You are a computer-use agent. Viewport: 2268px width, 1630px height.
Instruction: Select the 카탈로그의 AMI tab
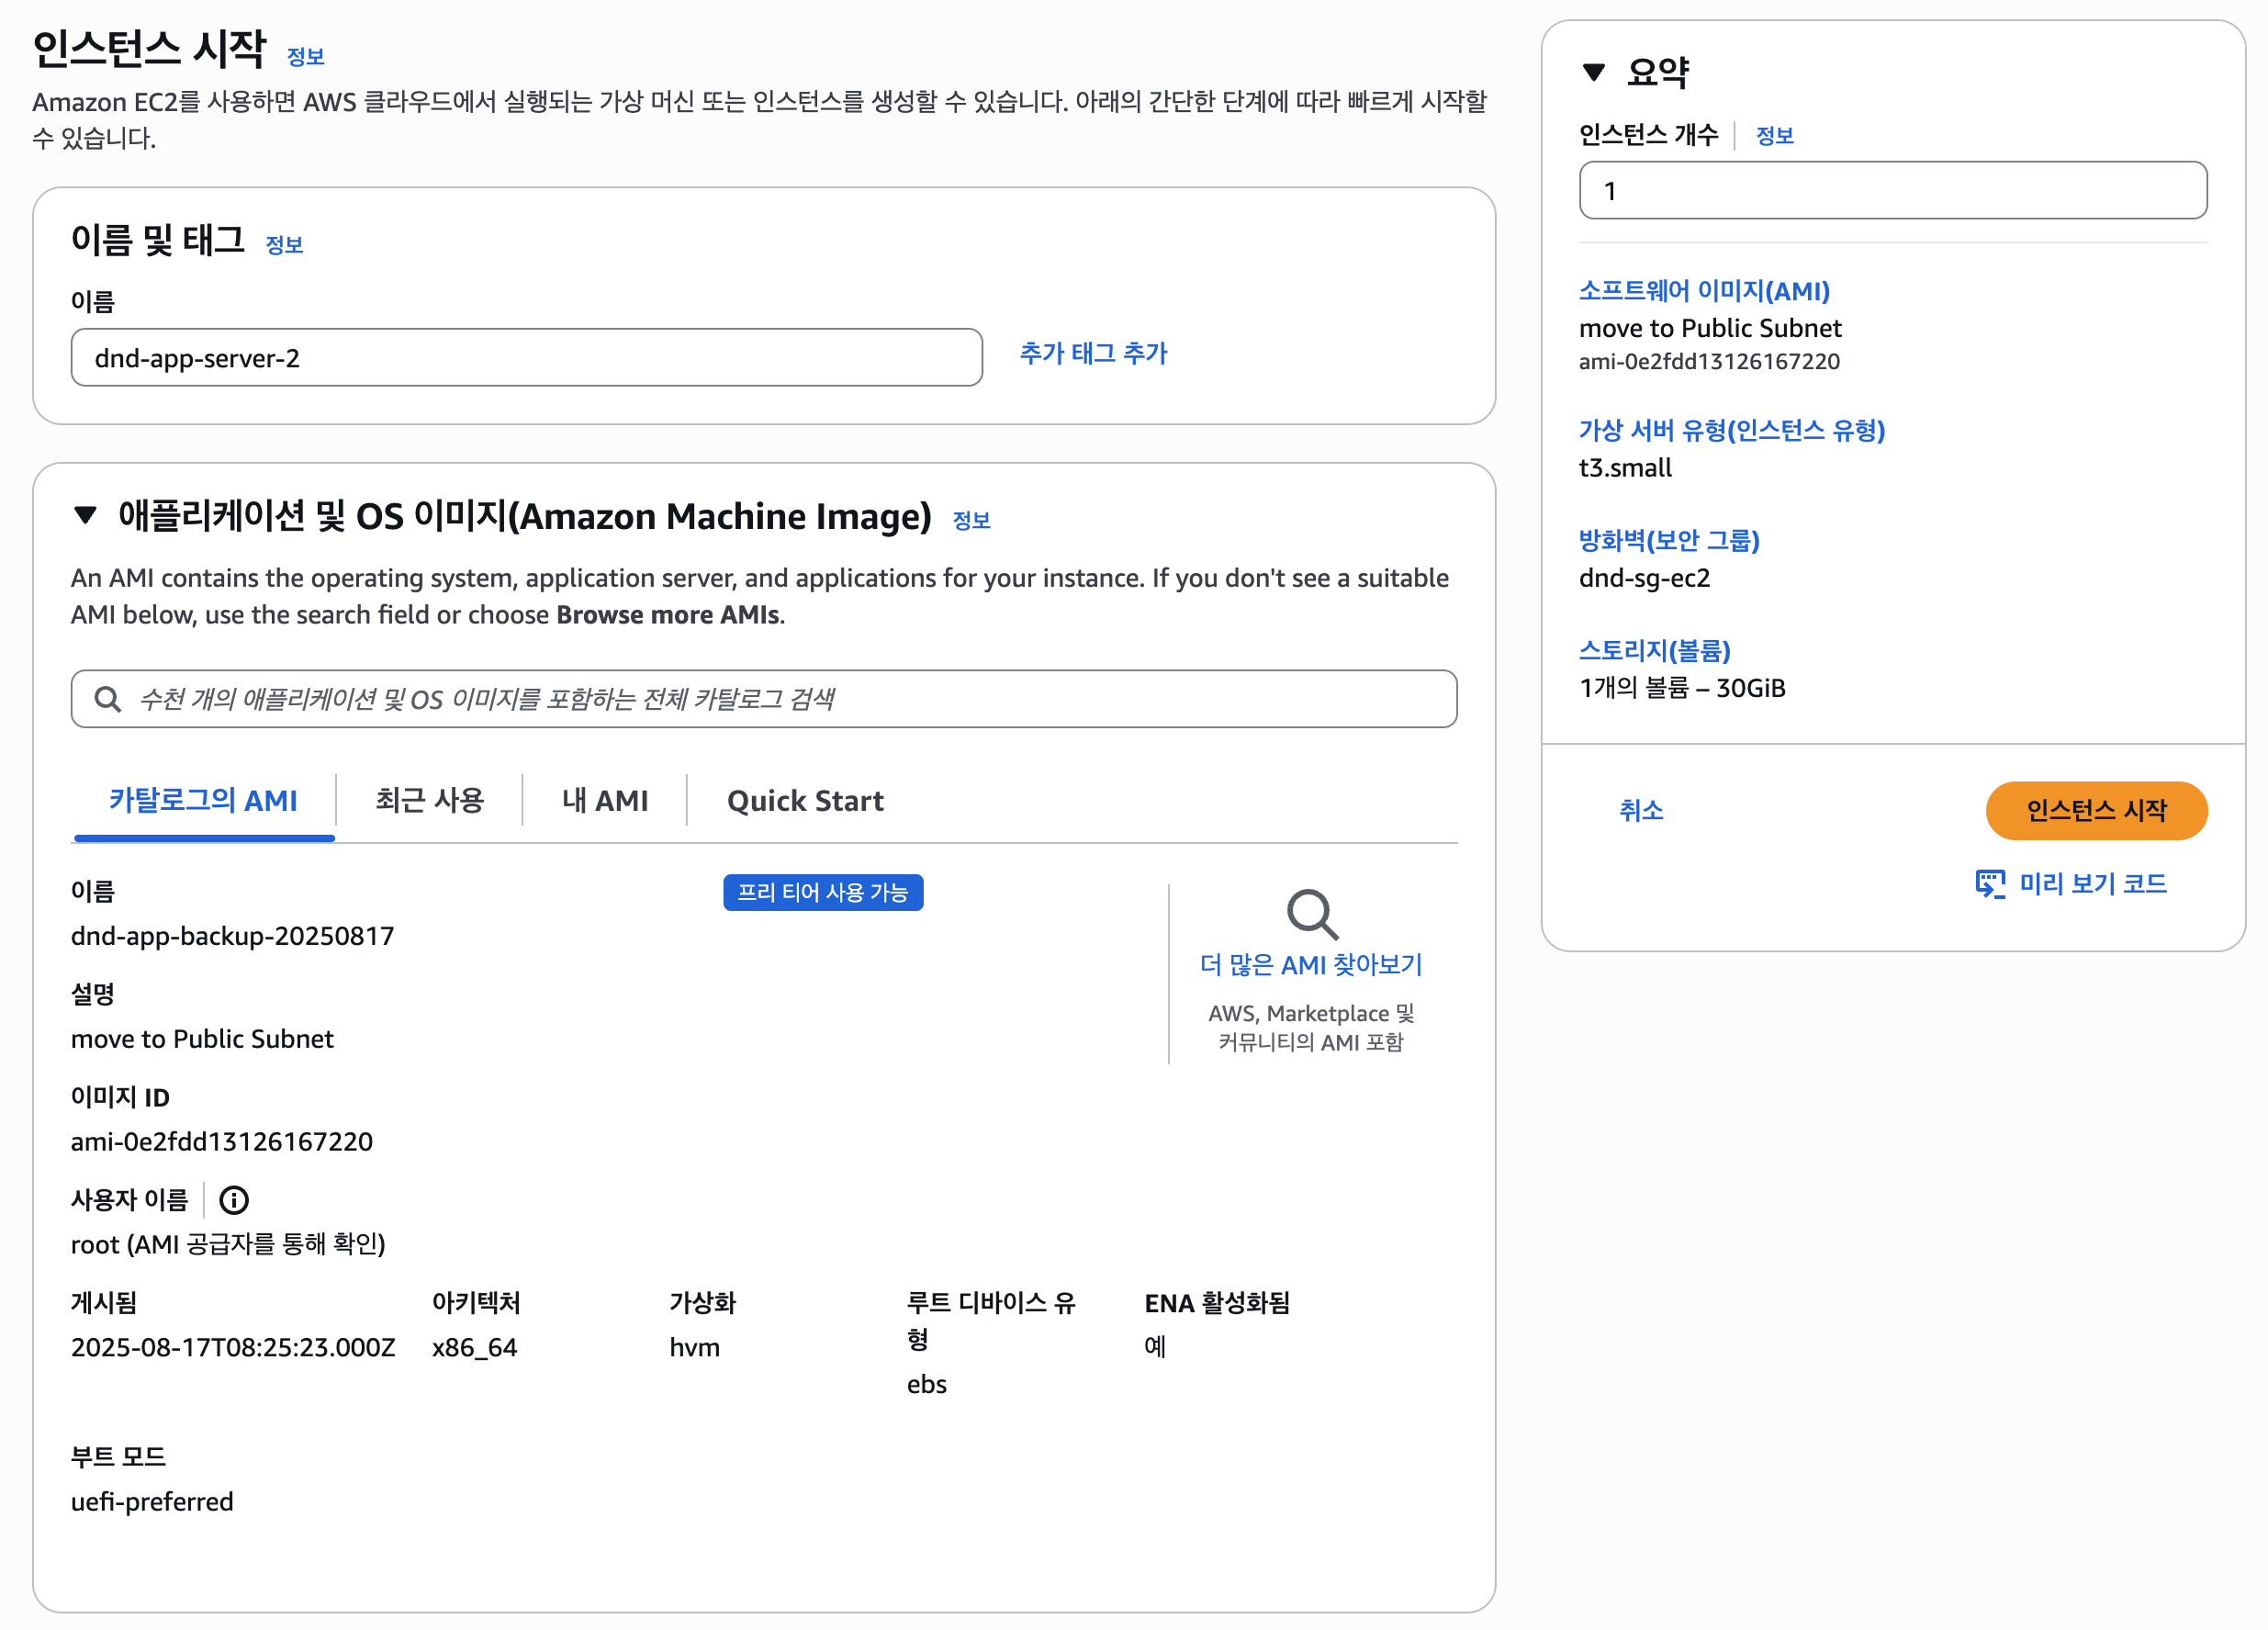pyautogui.click(x=203, y=800)
